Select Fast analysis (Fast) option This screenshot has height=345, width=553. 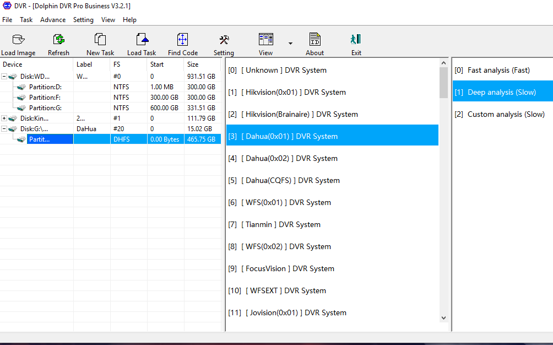point(498,71)
